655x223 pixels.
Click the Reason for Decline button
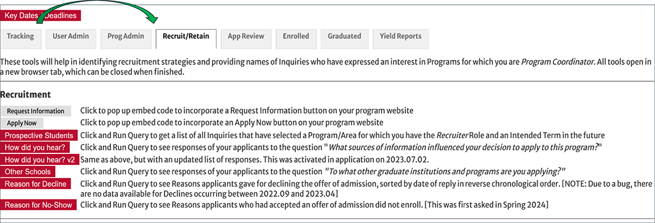click(x=35, y=184)
